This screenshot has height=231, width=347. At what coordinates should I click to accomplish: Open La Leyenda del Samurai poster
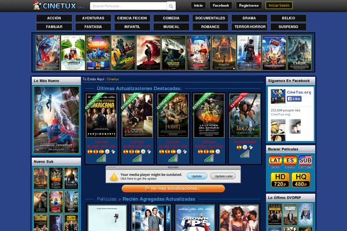(x=209, y=115)
